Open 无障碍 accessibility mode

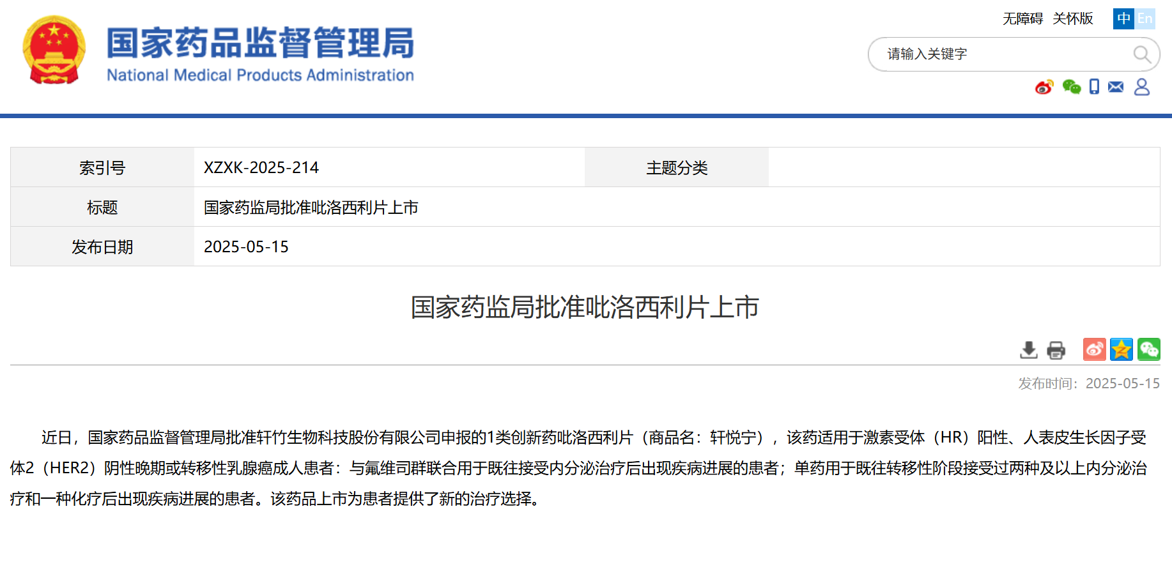(1022, 19)
